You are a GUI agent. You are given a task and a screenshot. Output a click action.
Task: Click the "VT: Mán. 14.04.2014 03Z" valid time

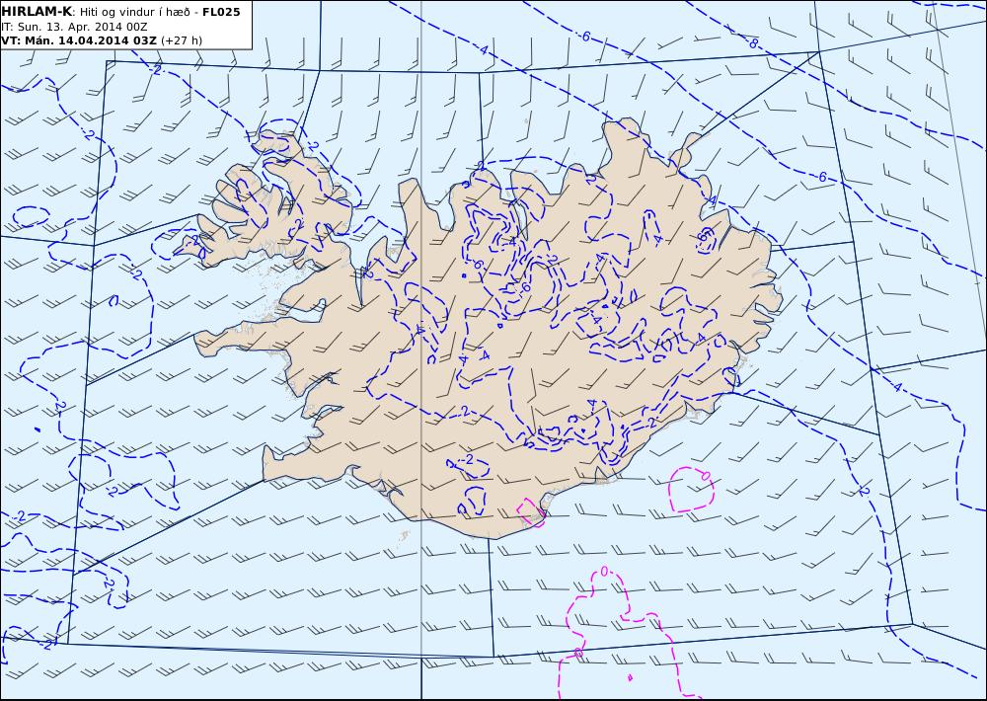(79, 40)
